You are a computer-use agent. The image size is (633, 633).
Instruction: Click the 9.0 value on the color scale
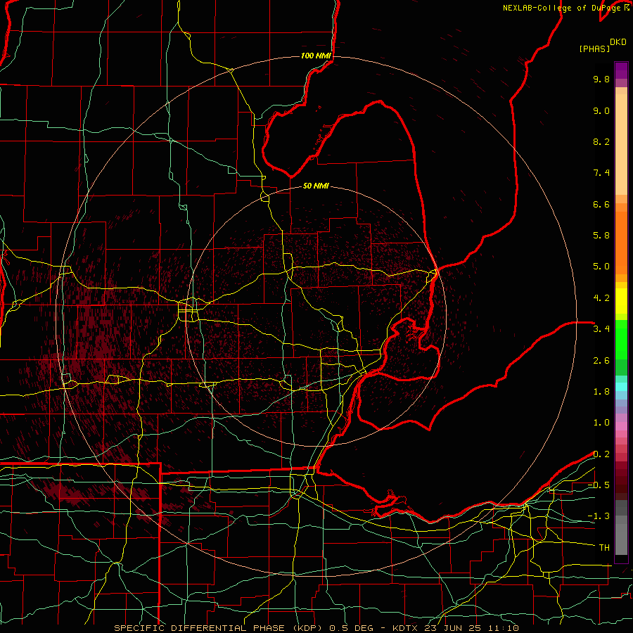coord(601,111)
